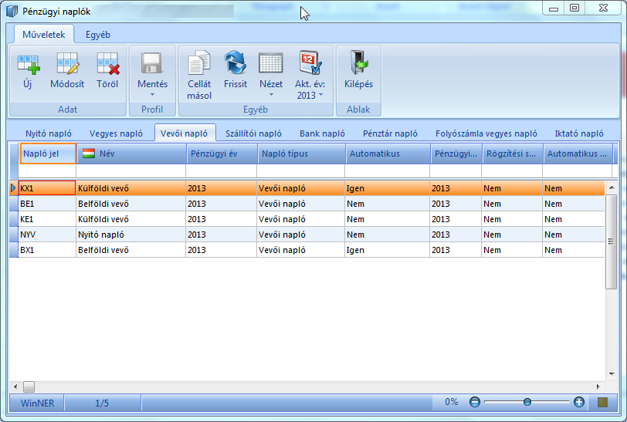The image size is (627, 422).
Task: Open the Egyéb ribbon tab
Action: 98,35
